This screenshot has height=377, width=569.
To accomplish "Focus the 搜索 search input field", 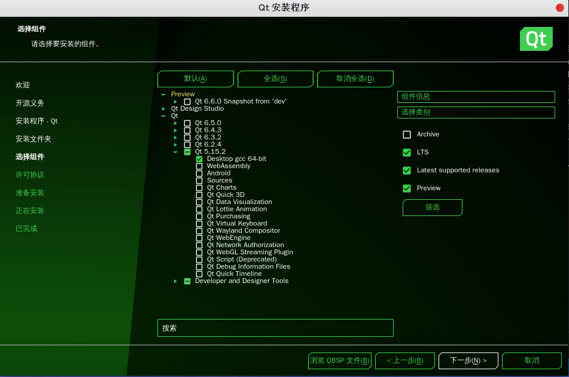I will pos(275,328).
